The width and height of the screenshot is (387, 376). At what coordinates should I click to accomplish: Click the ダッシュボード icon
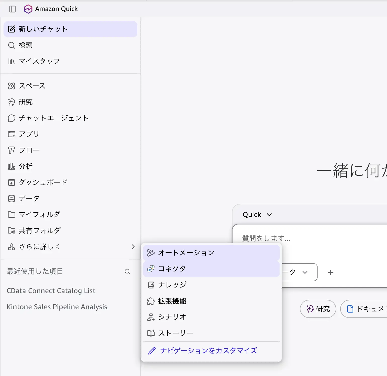coord(12,182)
